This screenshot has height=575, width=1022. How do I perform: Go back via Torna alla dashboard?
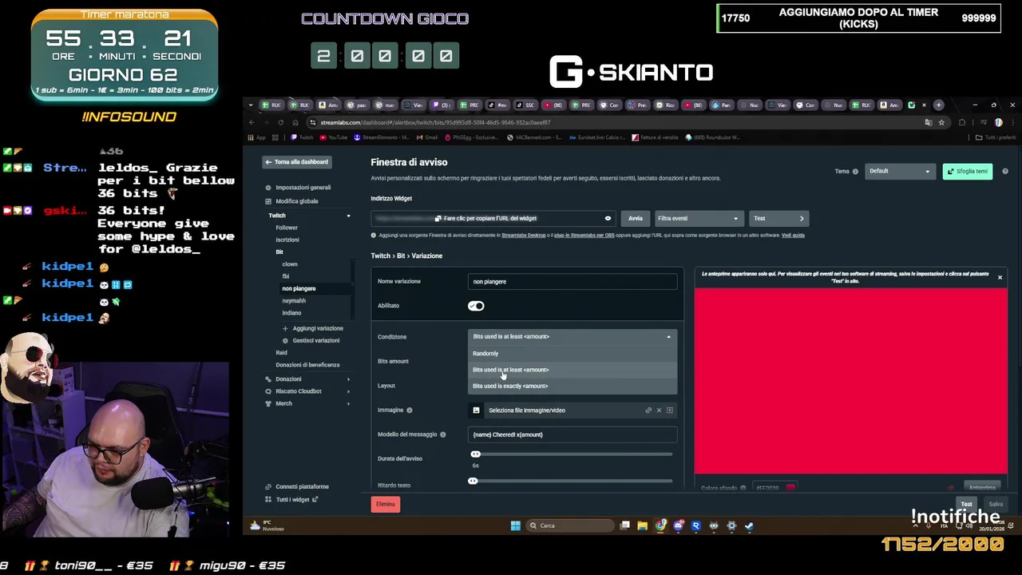tap(296, 162)
